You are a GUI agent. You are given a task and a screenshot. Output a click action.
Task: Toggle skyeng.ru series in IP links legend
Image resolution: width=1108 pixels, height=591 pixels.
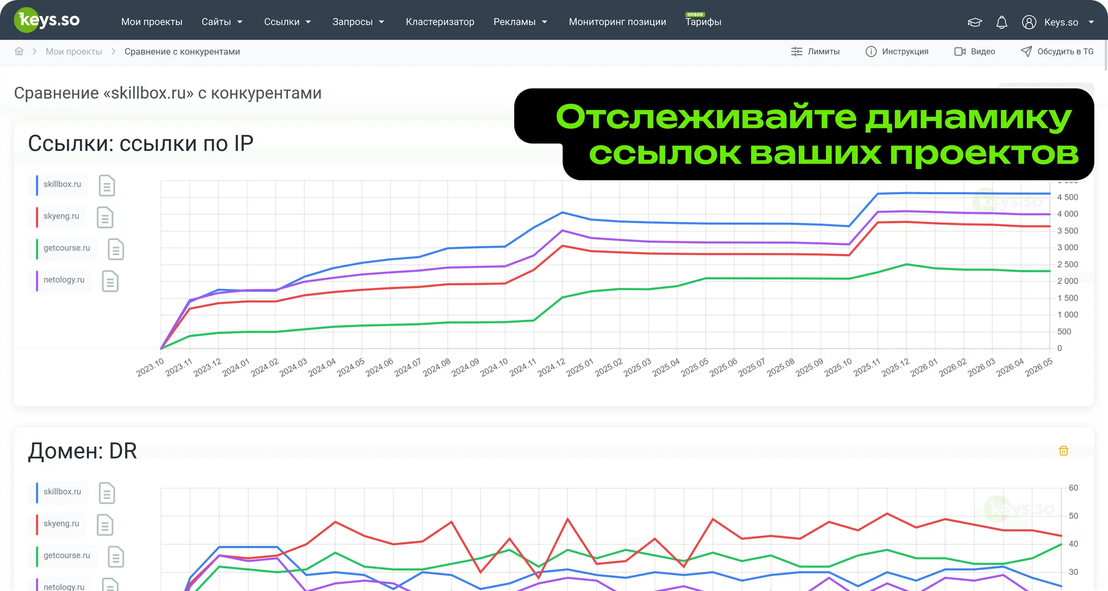58,217
